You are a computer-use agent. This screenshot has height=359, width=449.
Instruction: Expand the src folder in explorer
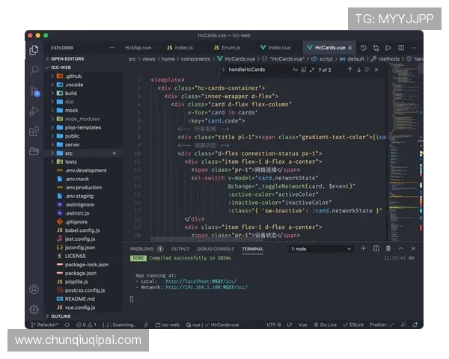(x=69, y=153)
